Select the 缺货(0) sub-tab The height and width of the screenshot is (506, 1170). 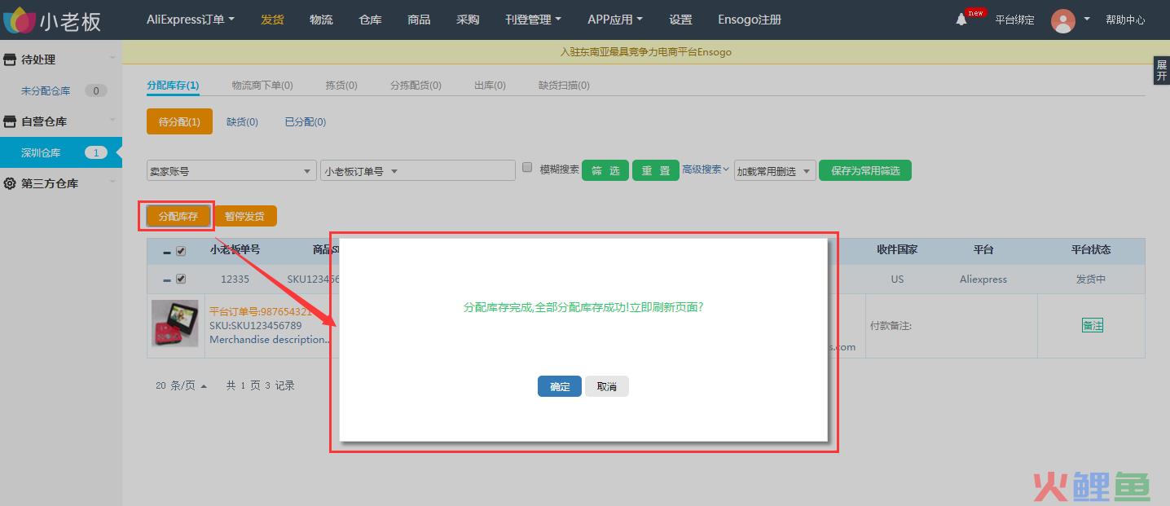pos(242,121)
